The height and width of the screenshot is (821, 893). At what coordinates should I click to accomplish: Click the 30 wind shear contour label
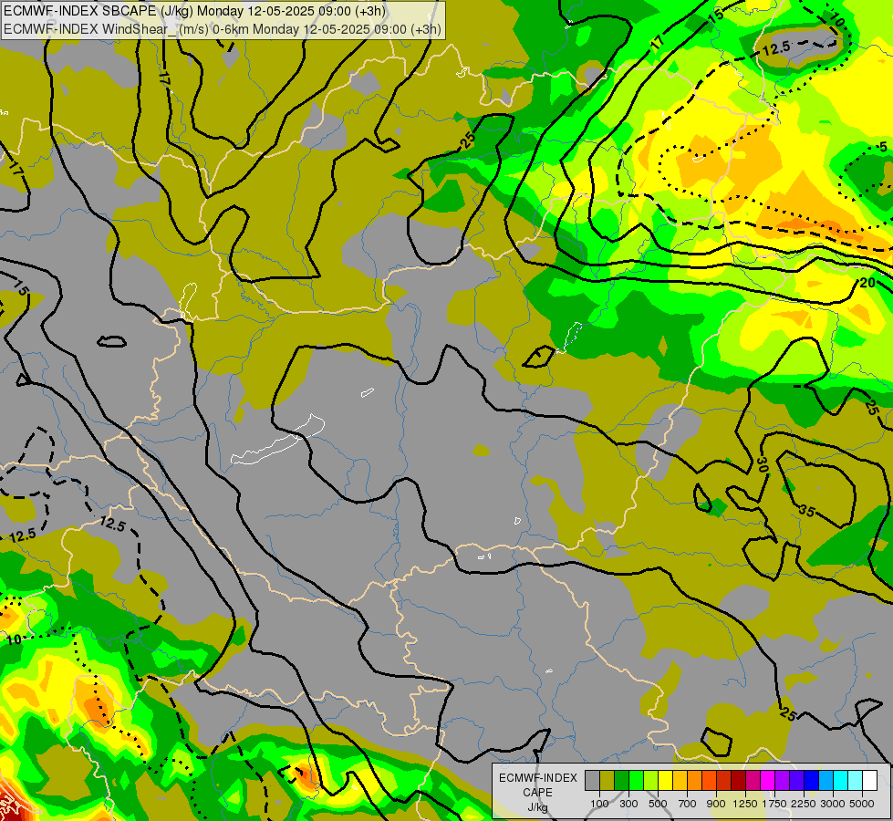763,465
